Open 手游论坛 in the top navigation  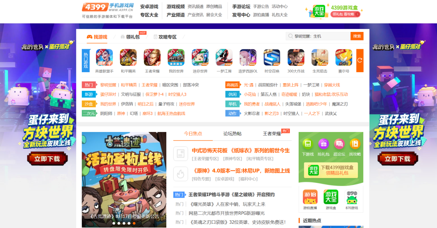241,6
